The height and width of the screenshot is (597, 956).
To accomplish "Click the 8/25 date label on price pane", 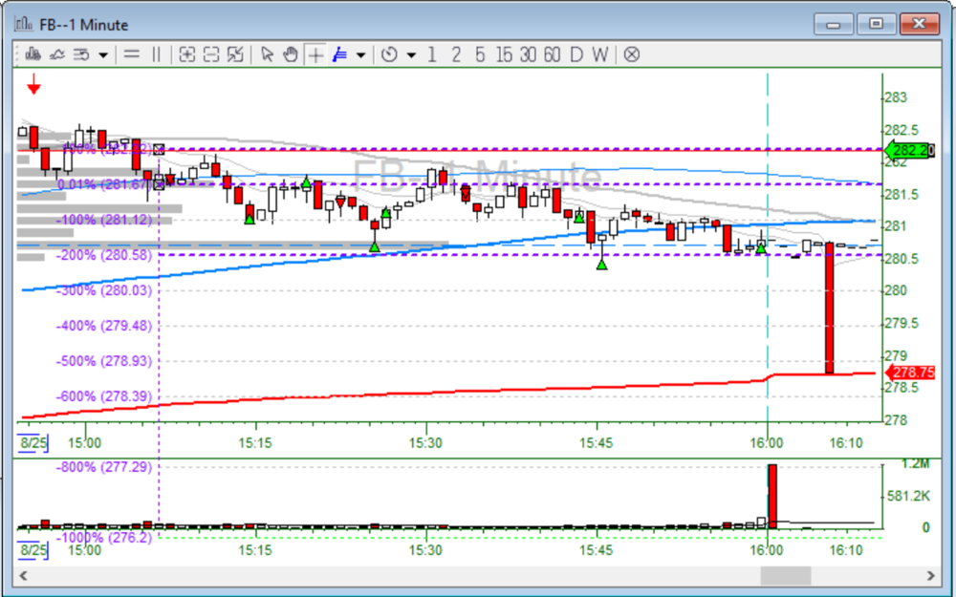I will (x=33, y=442).
